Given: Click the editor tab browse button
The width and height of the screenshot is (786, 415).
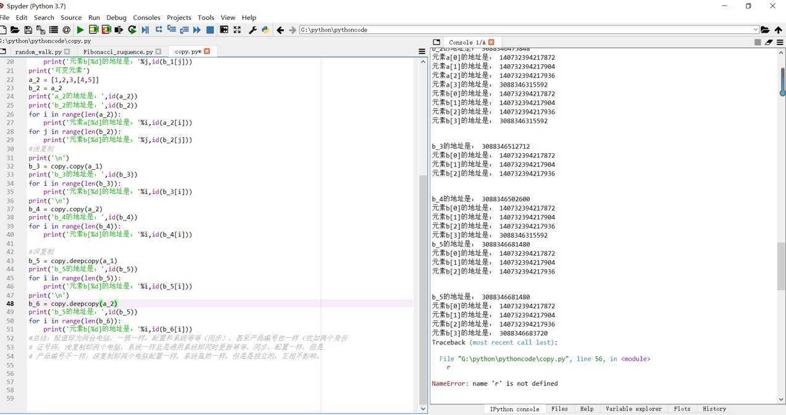Looking at the screenshot, I should click(3, 51).
